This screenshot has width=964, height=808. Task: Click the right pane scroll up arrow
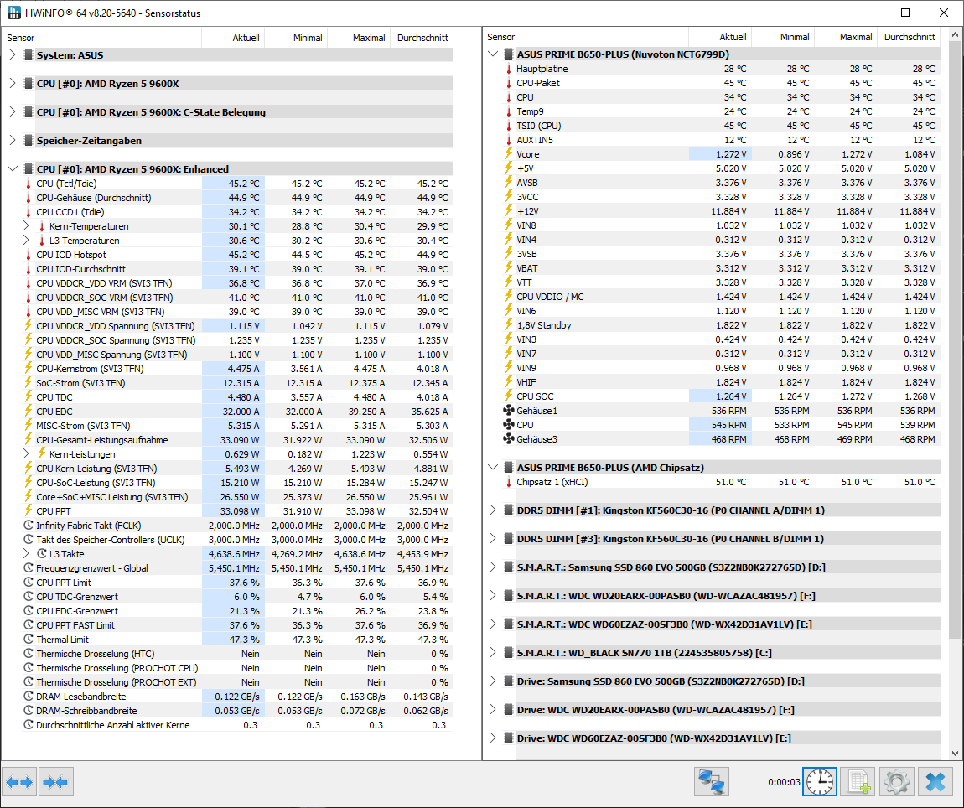point(955,35)
